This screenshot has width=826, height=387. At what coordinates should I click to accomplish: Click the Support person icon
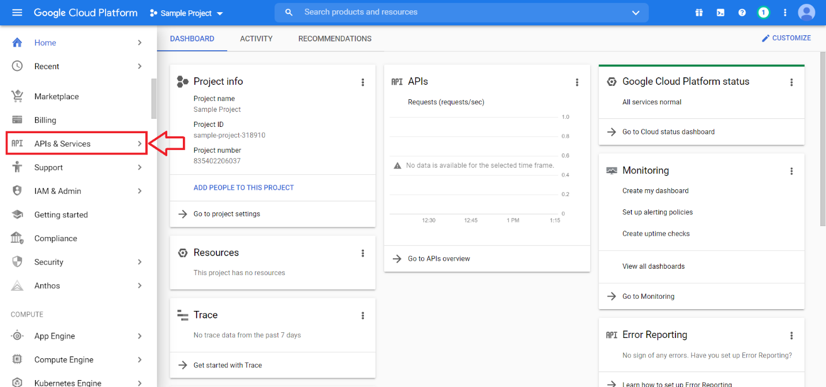(17, 167)
